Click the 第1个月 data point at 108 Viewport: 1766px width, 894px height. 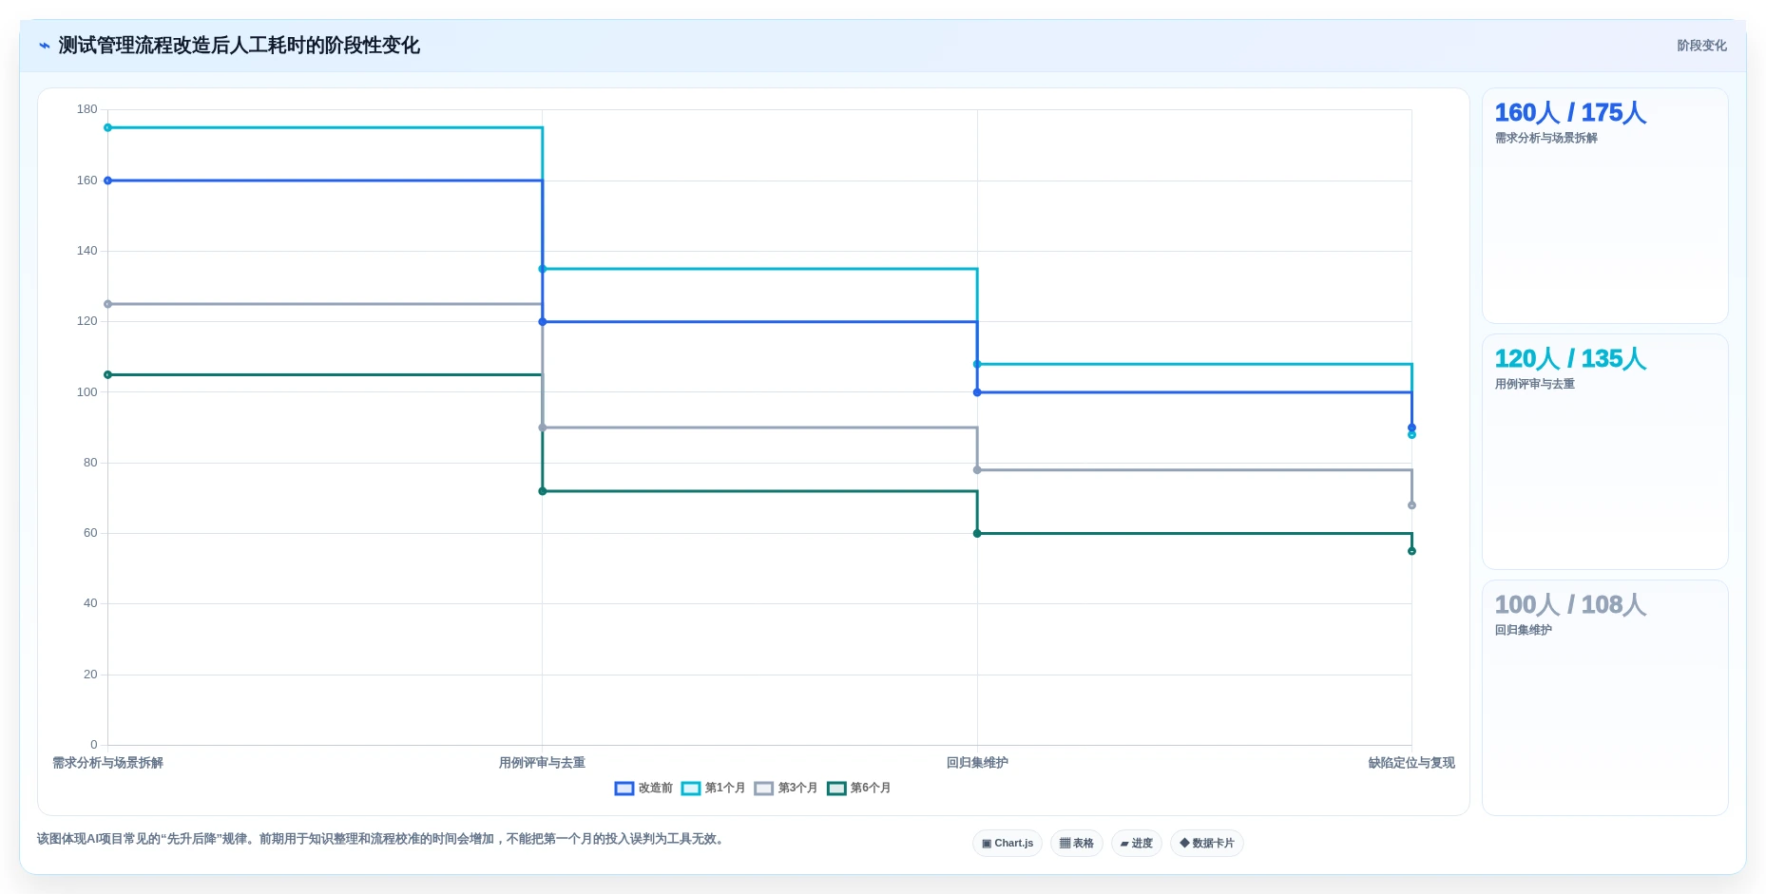pos(977,364)
